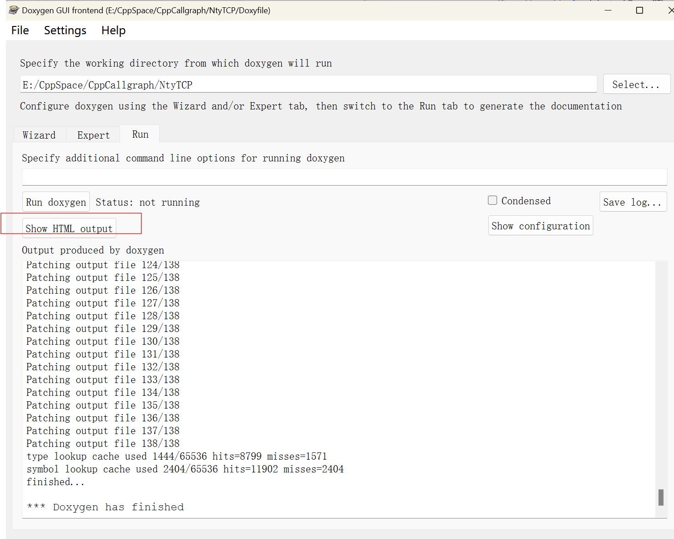This screenshot has height=539, width=674.
Task: Click the Select... directory button
Action: 637,84
